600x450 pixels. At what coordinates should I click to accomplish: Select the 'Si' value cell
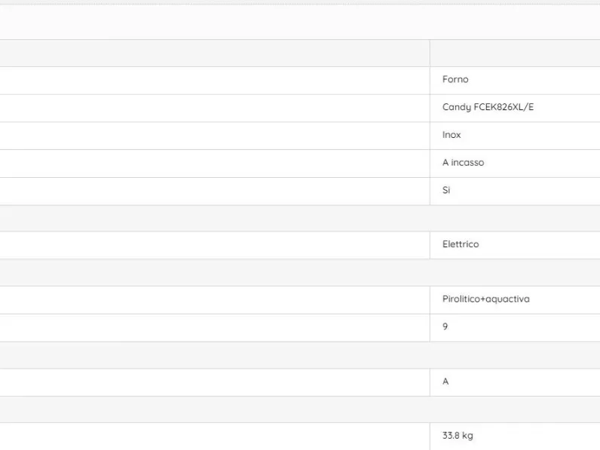point(515,191)
